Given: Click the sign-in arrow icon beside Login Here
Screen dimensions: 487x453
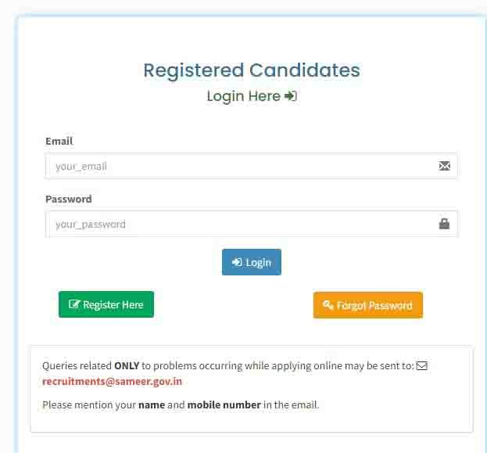Looking at the screenshot, I should pos(291,95).
